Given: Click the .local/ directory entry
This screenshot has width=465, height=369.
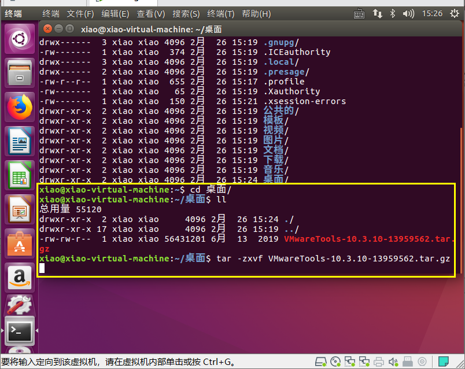Looking at the screenshot, I should point(281,62).
